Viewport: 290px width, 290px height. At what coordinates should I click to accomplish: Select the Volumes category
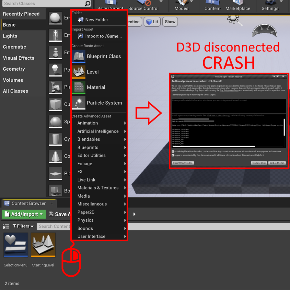pos(23,80)
